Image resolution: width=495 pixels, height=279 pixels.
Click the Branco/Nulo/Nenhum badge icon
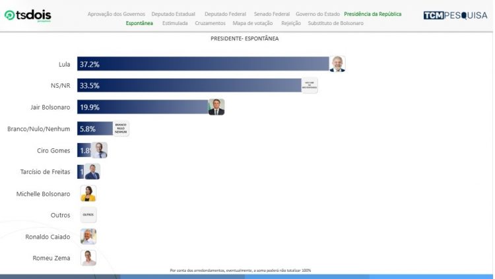(120, 129)
